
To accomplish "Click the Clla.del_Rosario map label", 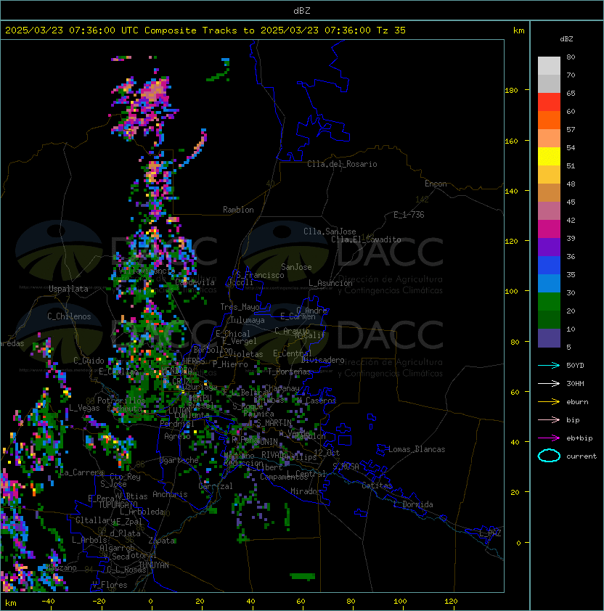I will pyautogui.click(x=342, y=164).
